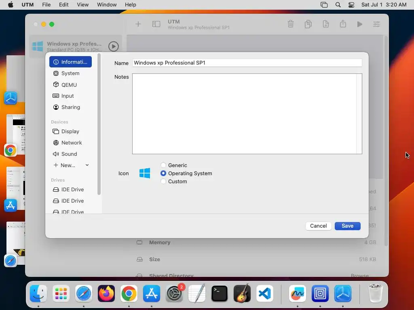Choose the Custom icon option

click(163, 181)
